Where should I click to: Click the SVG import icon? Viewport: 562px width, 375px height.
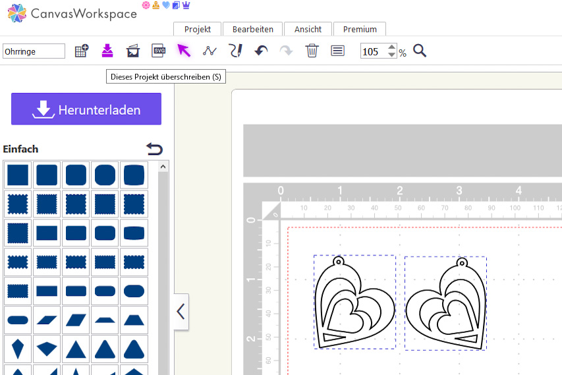pyautogui.click(x=158, y=51)
